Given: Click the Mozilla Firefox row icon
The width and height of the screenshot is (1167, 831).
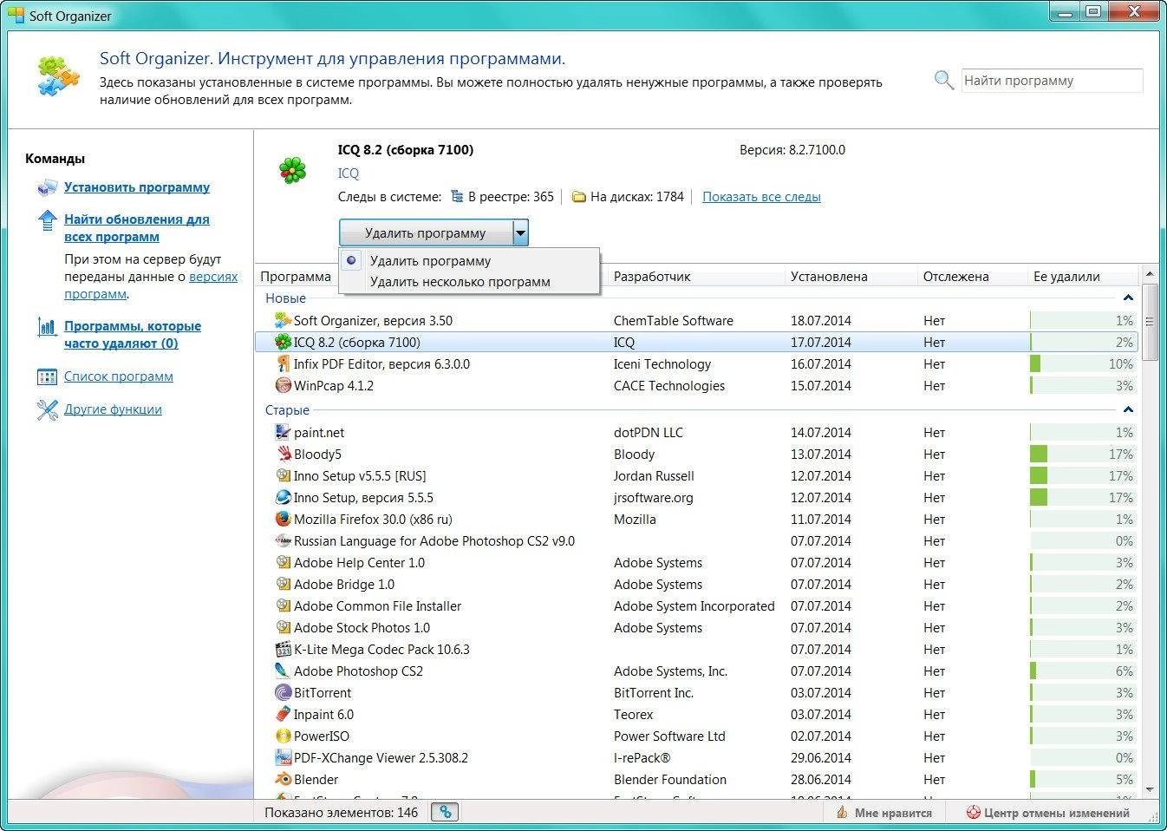Looking at the screenshot, I should pos(283,519).
